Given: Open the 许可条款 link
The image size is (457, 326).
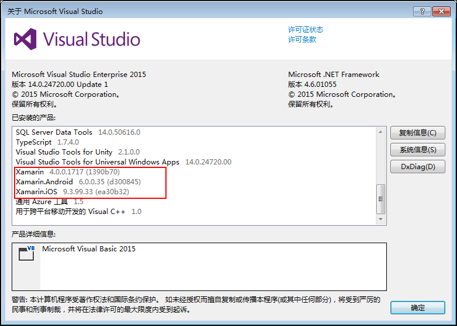Looking at the screenshot, I should point(302,40).
